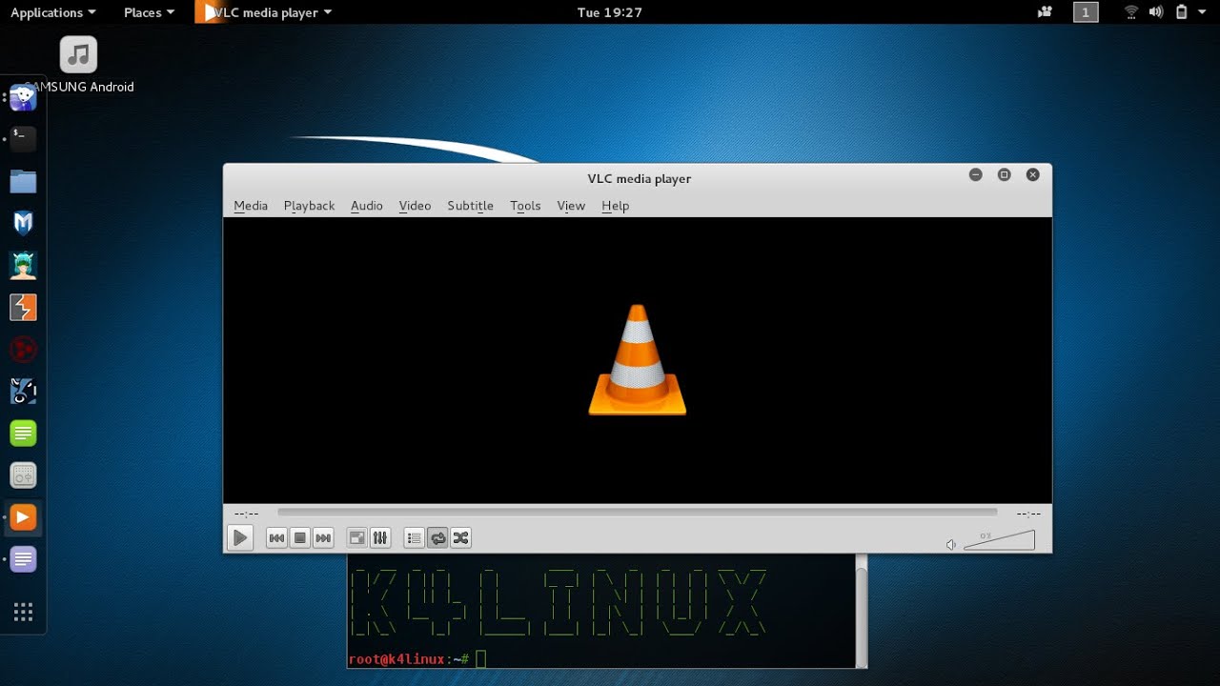Image resolution: width=1220 pixels, height=686 pixels.
Task: Open Terminal from the dock
Action: pyautogui.click(x=23, y=139)
